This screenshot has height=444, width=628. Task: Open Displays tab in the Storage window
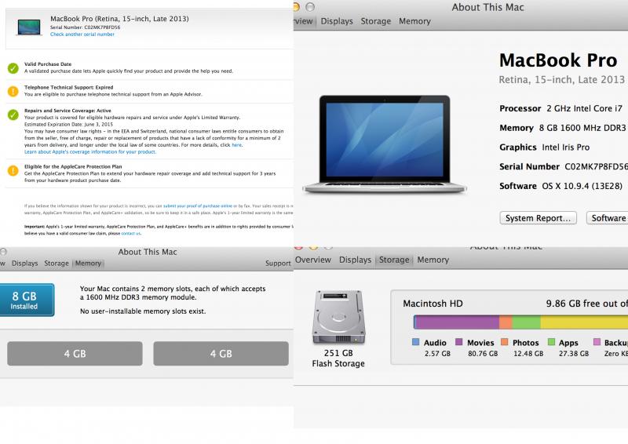coord(355,260)
